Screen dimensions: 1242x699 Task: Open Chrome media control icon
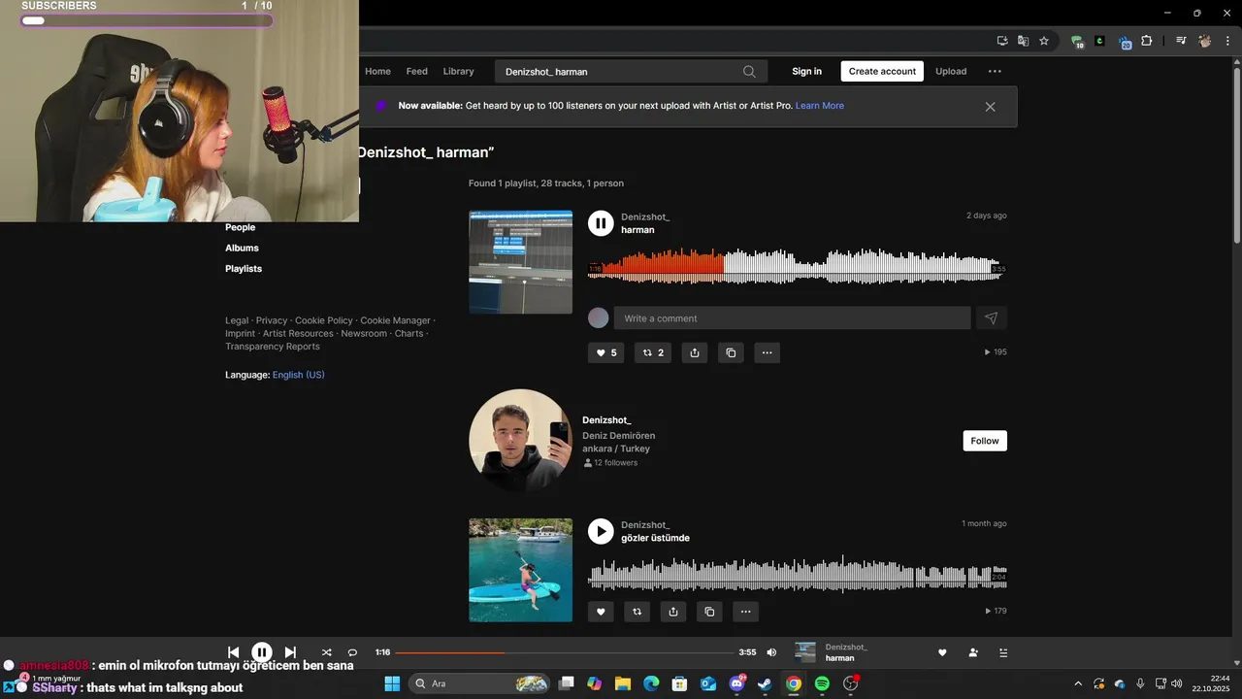click(x=1181, y=41)
